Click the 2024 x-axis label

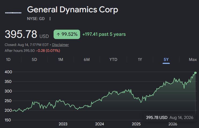point(100,124)
